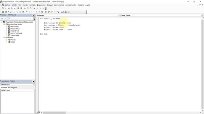The image size is (204, 114).
Task: Click the code window horizontal scrollbar thumb
Action: click(54, 113)
